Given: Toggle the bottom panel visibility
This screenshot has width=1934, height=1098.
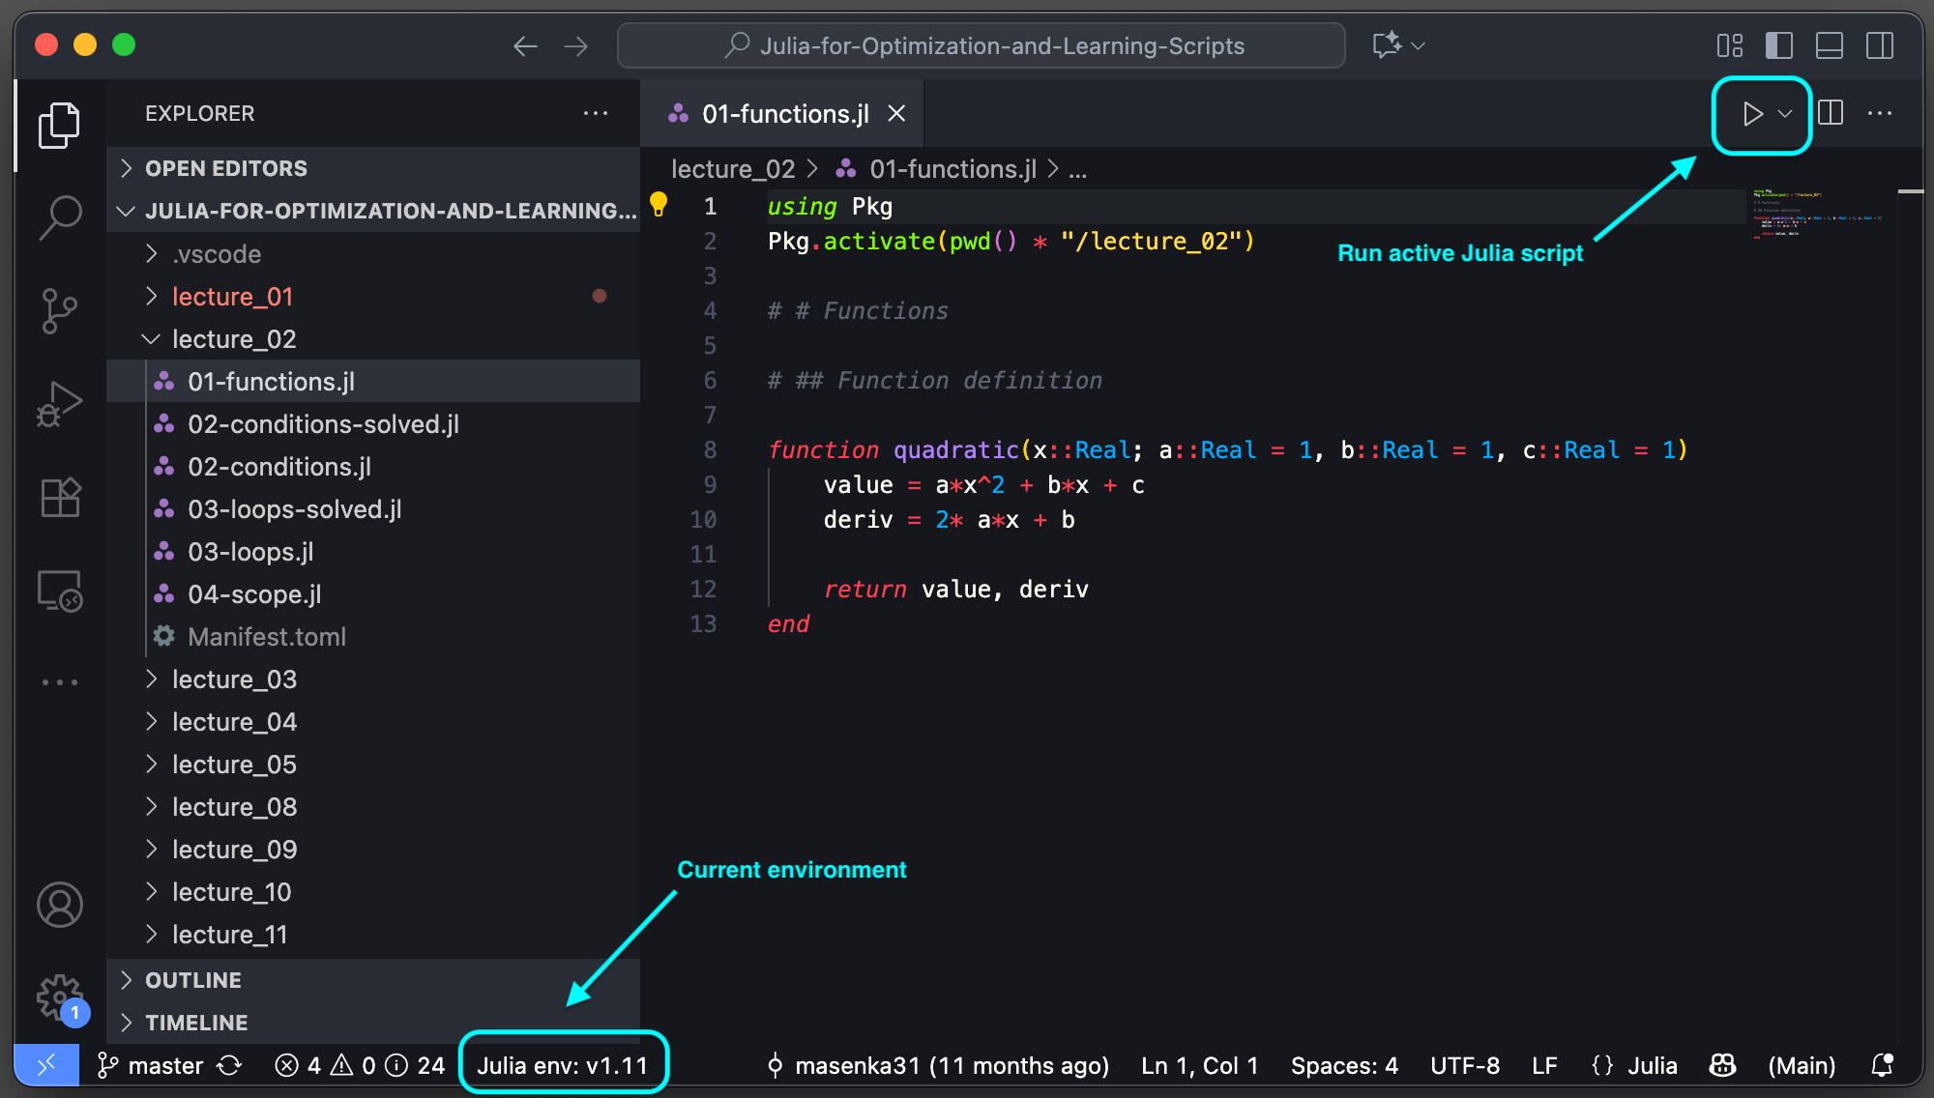Looking at the screenshot, I should 1829,45.
